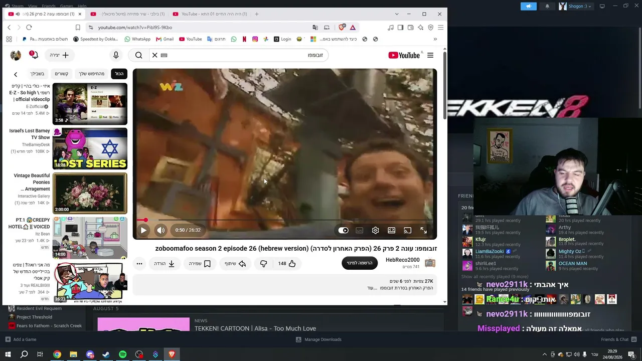The image size is (642, 361).
Task: Click the HebReco2000 channel avatar
Action: click(x=430, y=263)
